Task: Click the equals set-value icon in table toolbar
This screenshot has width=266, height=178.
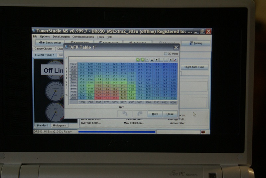Action: pyautogui.click(x=147, y=60)
